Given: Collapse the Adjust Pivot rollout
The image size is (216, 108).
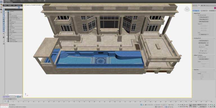Looking at the screenshot, I should click(x=197, y=13).
